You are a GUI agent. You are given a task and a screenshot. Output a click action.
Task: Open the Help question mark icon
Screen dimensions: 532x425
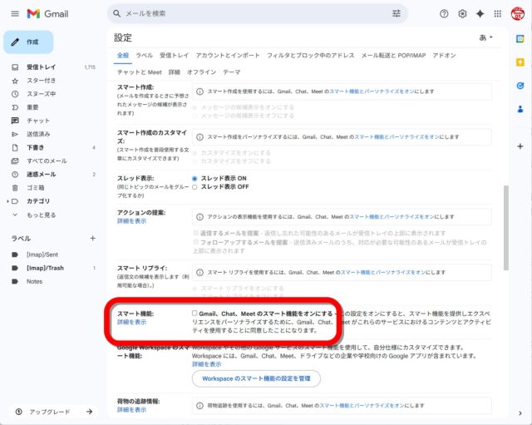tap(444, 13)
